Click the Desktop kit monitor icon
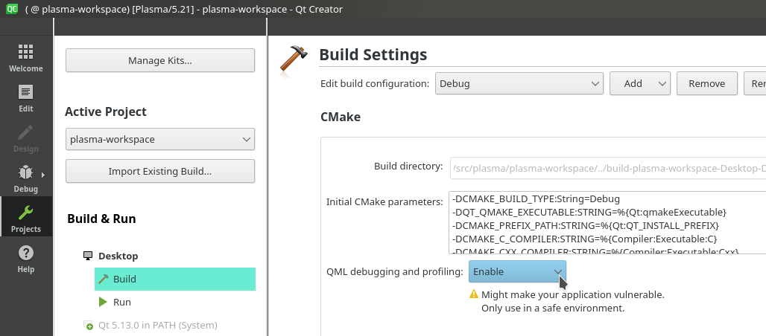The width and height of the screenshot is (766, 336). coord(88,256)
